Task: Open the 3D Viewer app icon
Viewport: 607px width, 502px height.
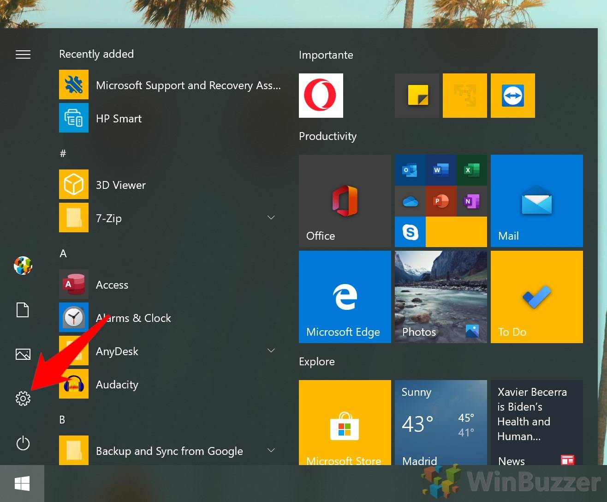Action: point(74,184)
